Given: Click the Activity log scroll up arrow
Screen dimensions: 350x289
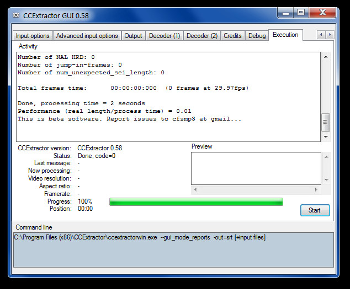Looking at the screenshot, I should 326,57.
